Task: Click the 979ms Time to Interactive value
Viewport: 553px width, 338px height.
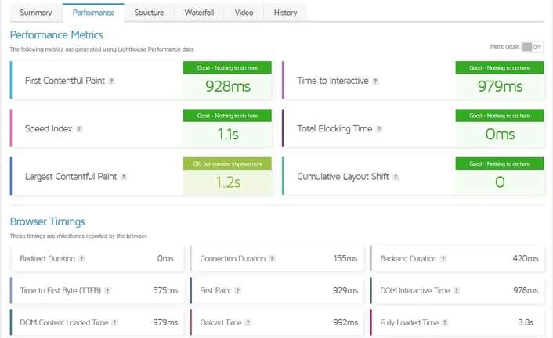Action: (500, 86)
